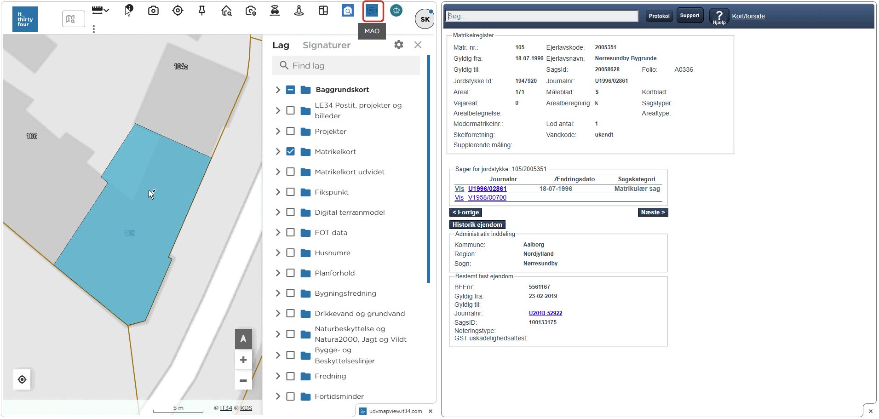Click the Protokol button
This screenshot has width=879, height=419.
(659, 16)
